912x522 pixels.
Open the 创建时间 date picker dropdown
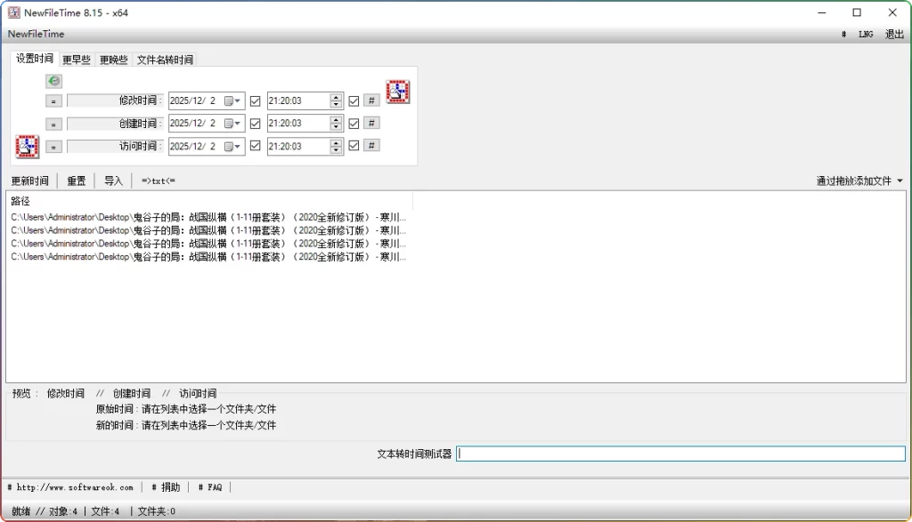click(235, 123)
